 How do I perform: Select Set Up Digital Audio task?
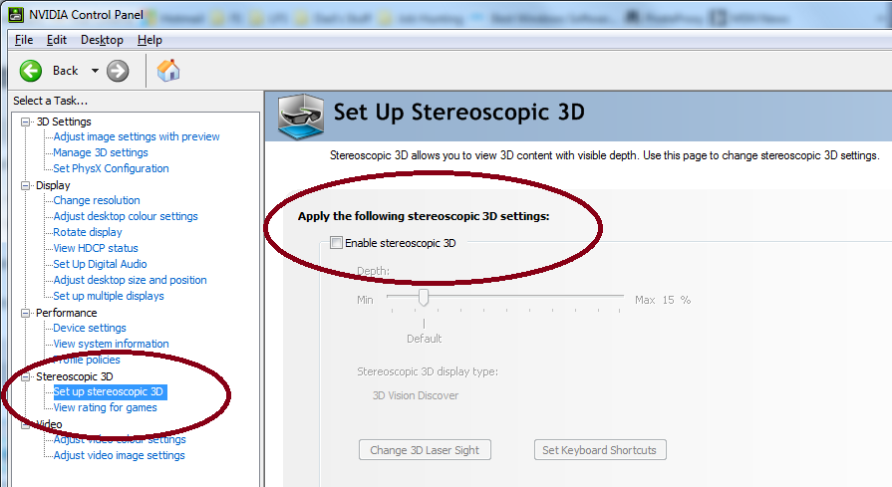pyautogui.click(x=100, y=264)
